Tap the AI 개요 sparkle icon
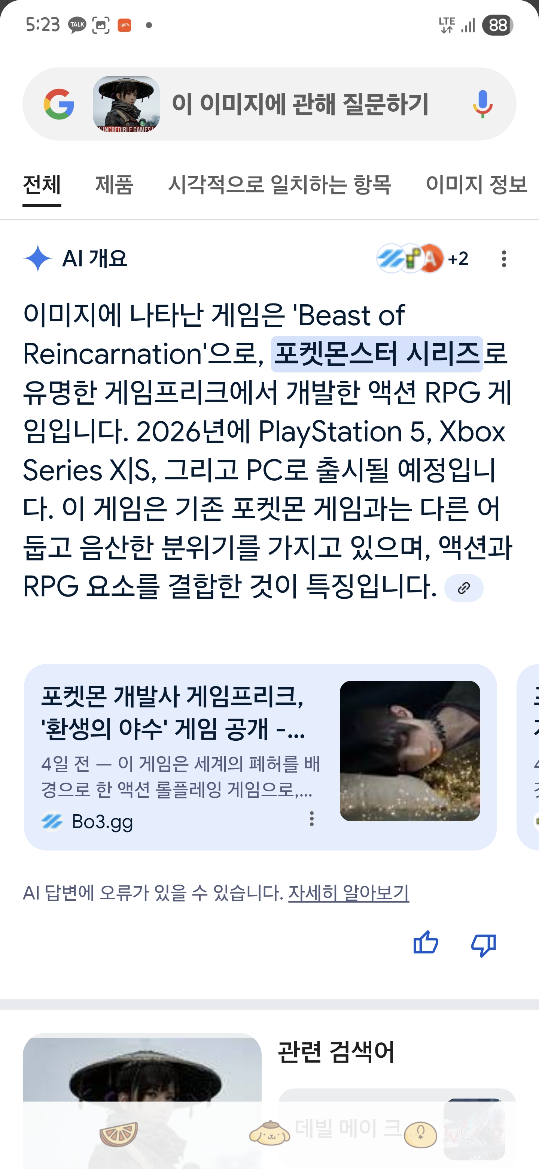The width and height of the screenshot is (539, 1169). coord(38,259)
